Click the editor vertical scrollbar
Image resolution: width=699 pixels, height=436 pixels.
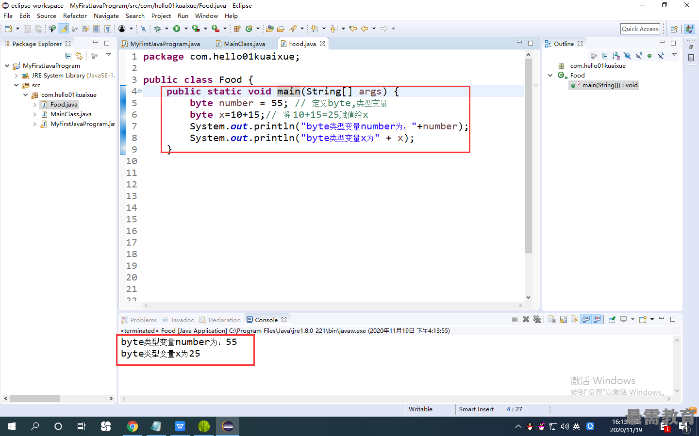pos(528,155)
